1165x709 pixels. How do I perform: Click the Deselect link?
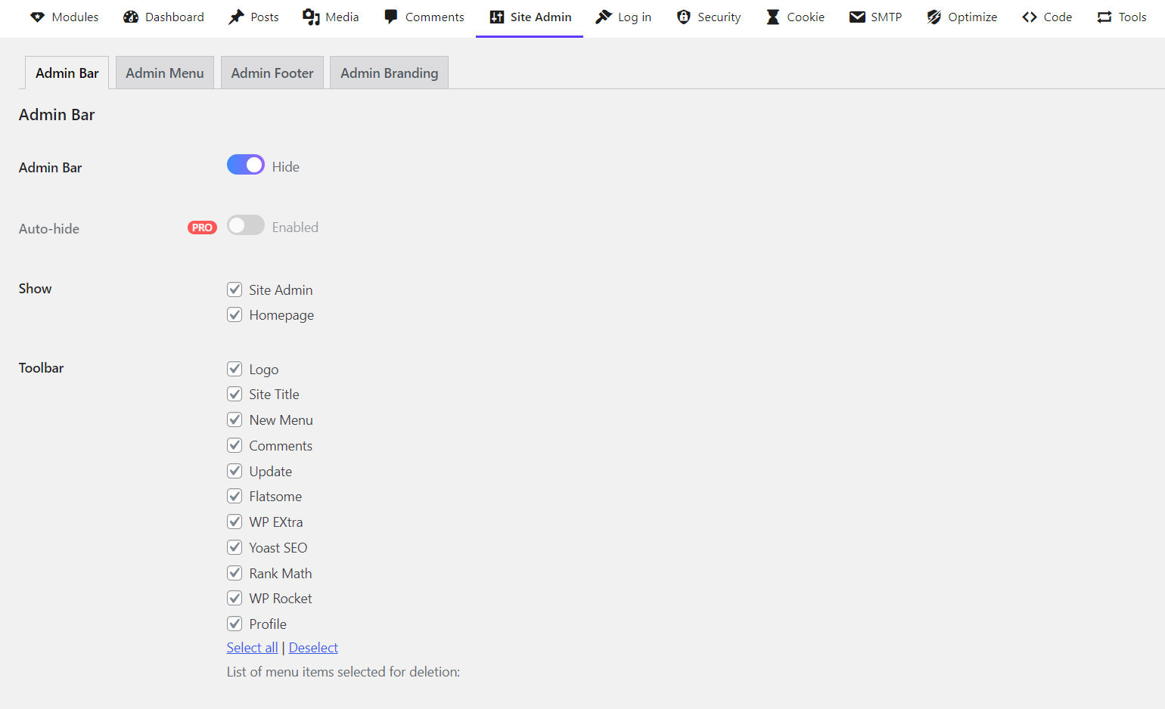click(313, 647)
